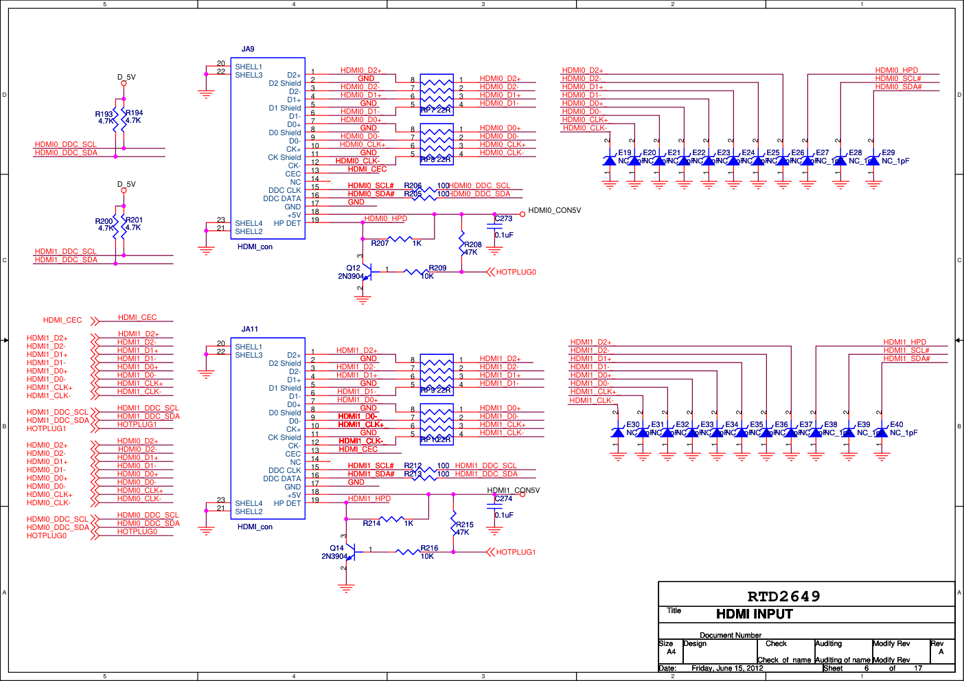Click the HDMI0_DDC_SCL pull-up net label
The height and width of the screenshot is (681, 964).
pos(66,144)
